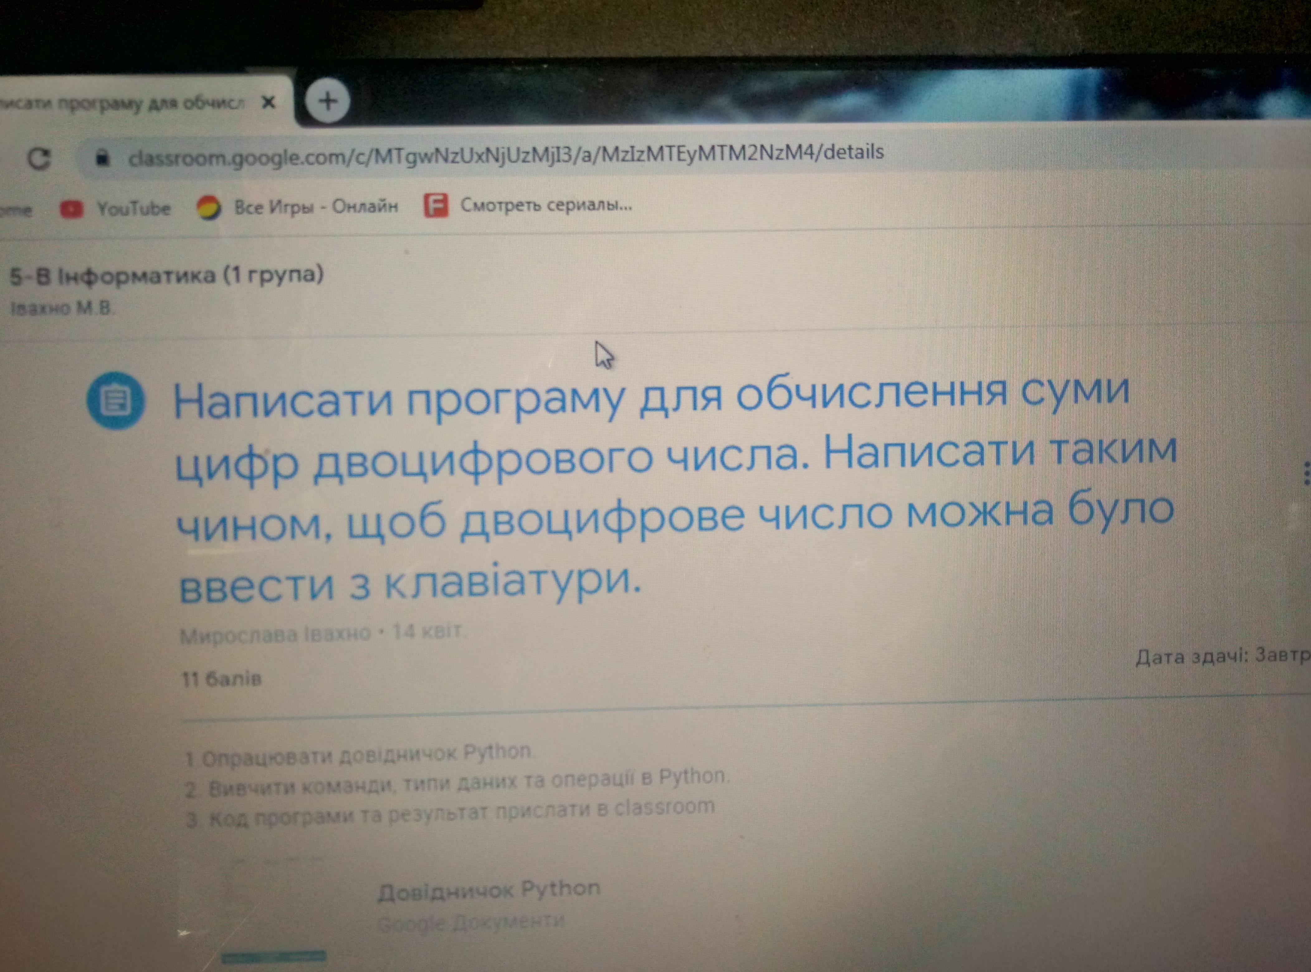Click the site security lock icon
Screen dimensions: 1311x972
pos(102,158)
